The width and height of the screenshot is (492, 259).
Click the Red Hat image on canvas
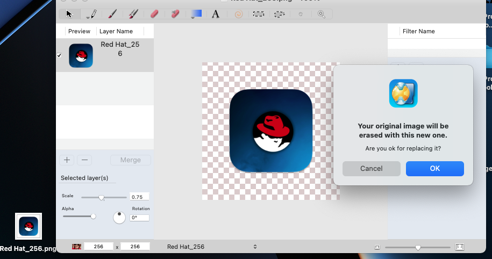coord(271,131)
